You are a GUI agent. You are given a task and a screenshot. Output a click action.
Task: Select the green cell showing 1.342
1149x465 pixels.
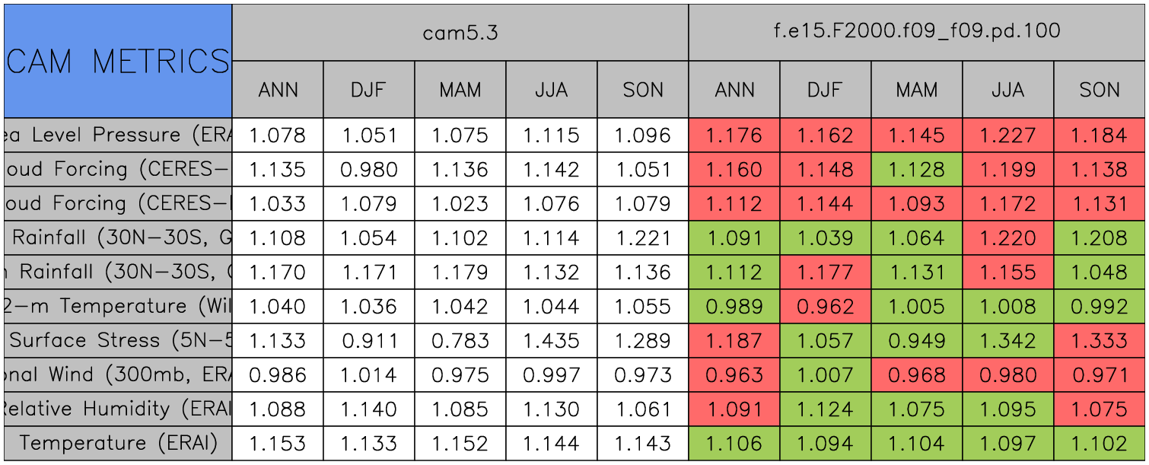pyautogui.click(x=1007, y=340)
